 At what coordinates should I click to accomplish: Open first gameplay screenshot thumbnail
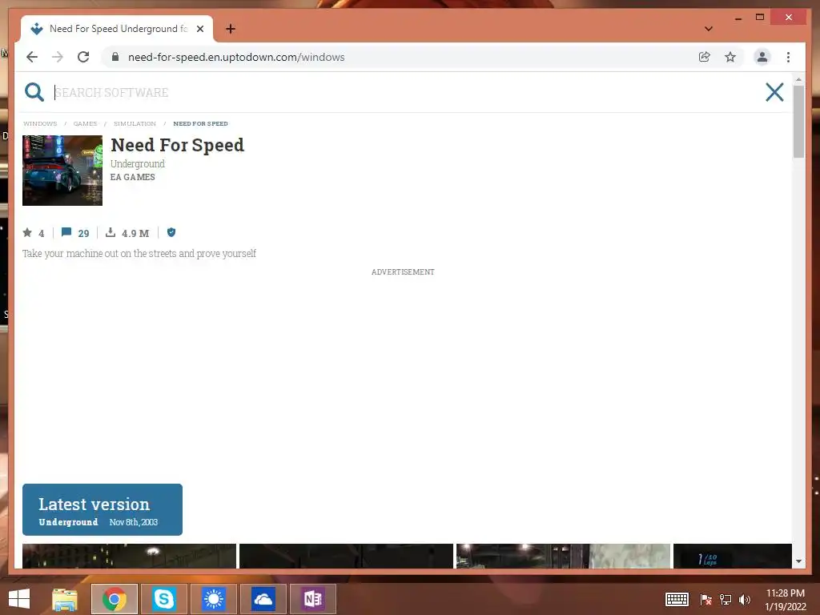pos(129,556)
